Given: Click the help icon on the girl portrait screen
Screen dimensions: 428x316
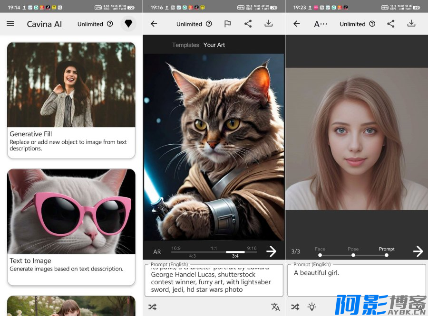Looking at the screenshot, I should point(372,24).
